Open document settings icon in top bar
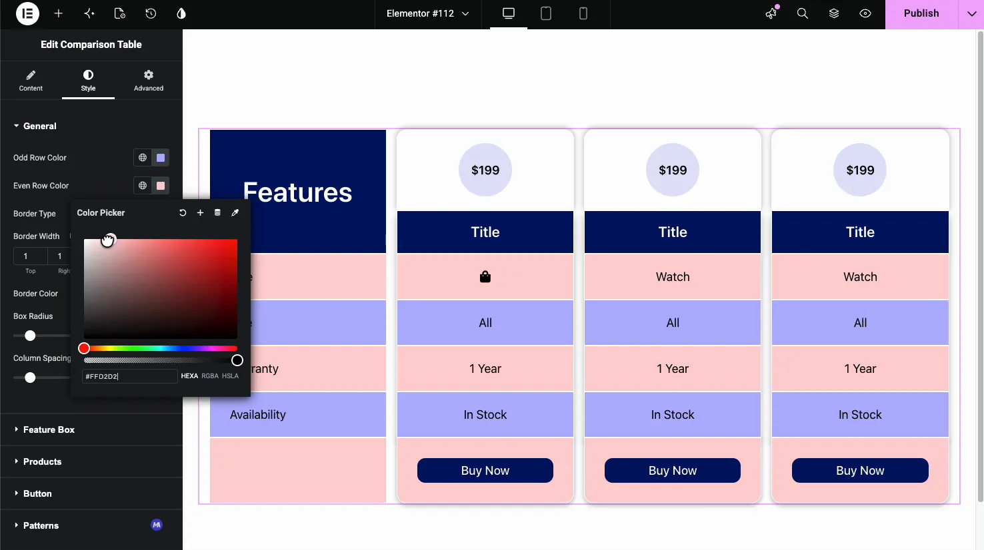The height and width of the screenshot is (550, 984). (x=120, y=13)
